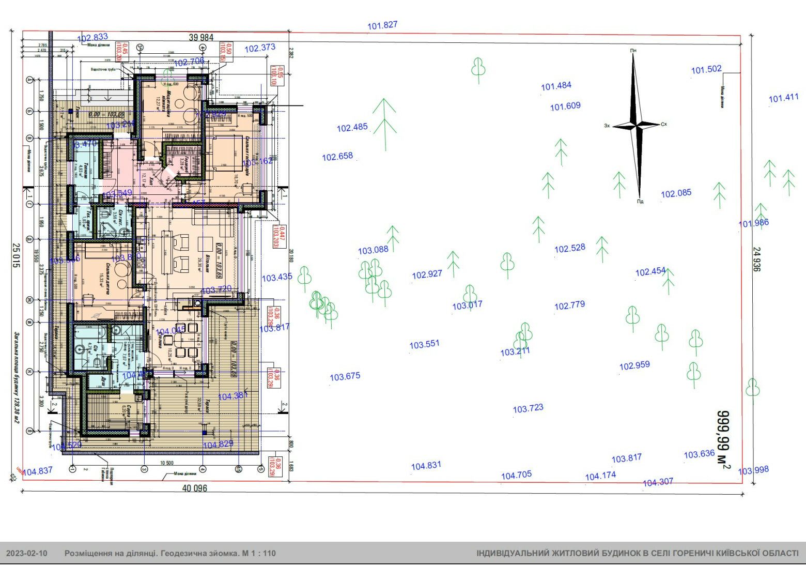Click elevation value 101.609
This screenshot has height=566, width=806.
pyautogui.click(x=565, y=106)
